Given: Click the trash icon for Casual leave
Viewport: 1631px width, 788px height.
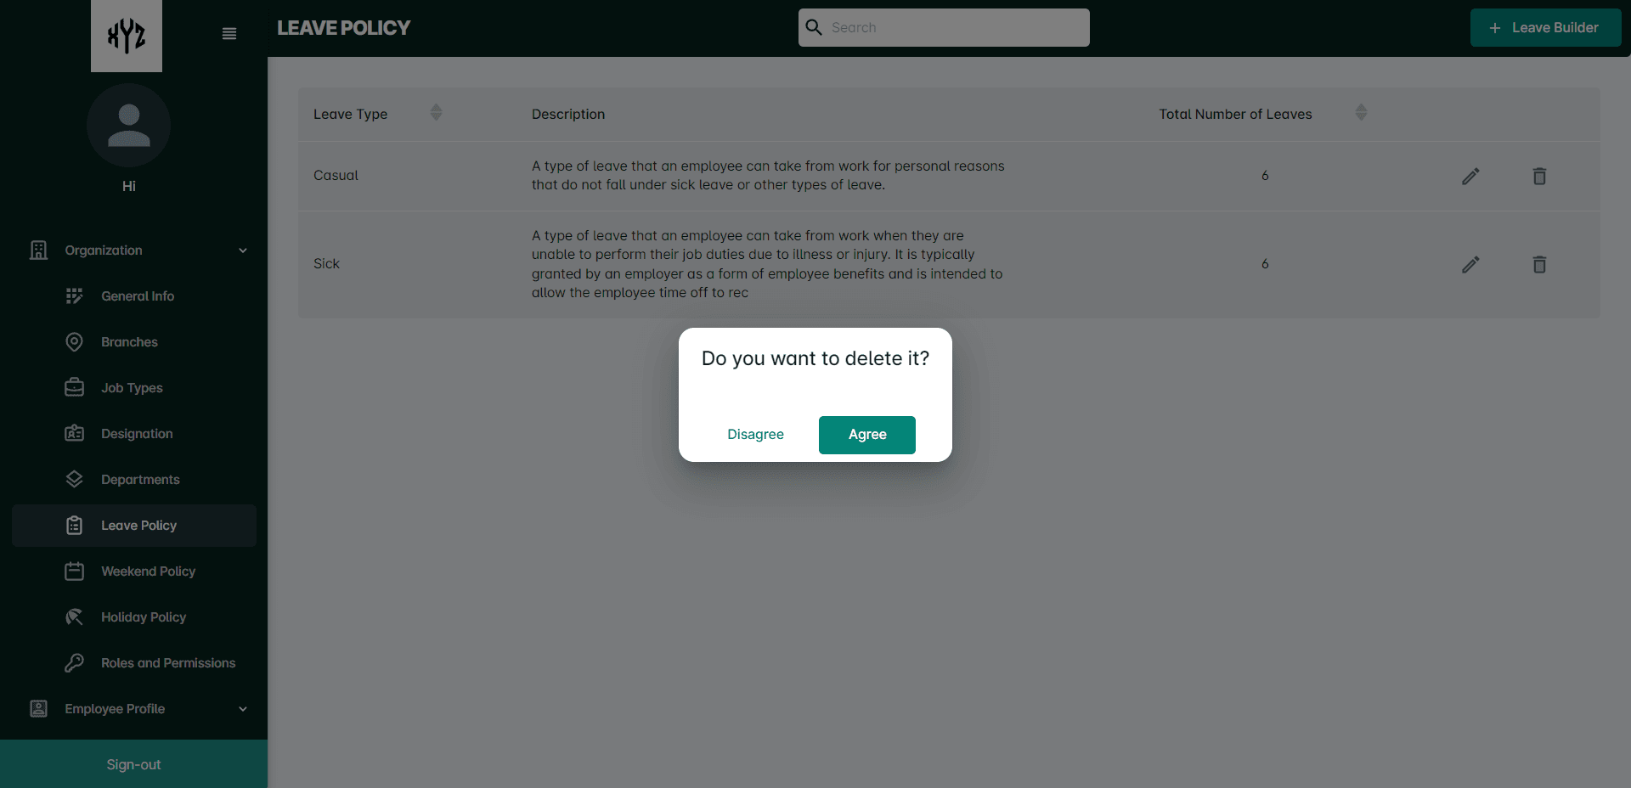Looking at the screenshot, I should (x=1539, y=177).
